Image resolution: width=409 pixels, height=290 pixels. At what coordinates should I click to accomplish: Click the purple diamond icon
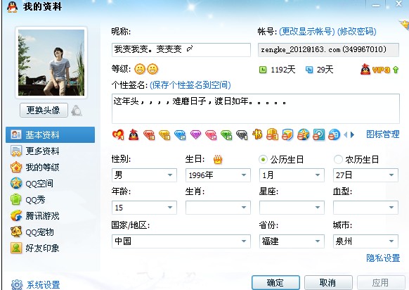pos(195,135)
